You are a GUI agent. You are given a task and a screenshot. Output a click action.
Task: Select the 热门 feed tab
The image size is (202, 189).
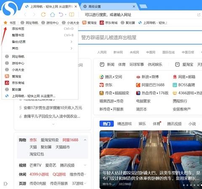106,124
